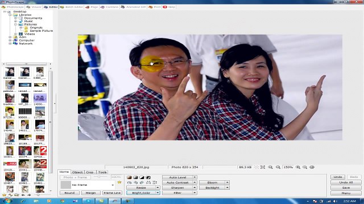The image size is (364, 204).
Task: Apply the black and white threshold icon
Action: click(142, 177)
